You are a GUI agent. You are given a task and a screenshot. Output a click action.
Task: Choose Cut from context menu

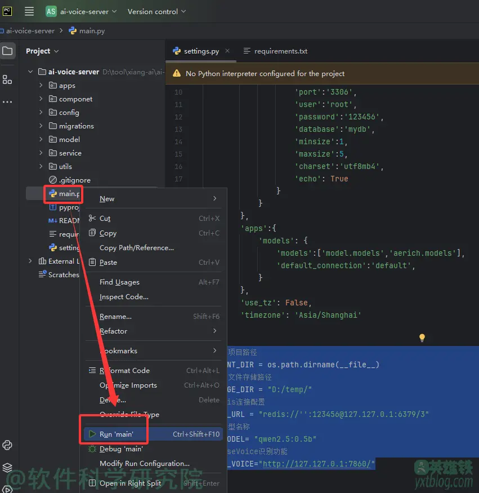pos(154,218)
